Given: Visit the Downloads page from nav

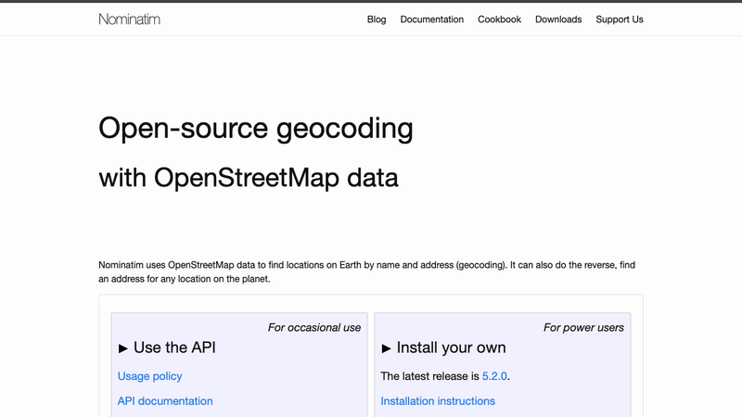Looking at the screenshot, I should 558,19.
